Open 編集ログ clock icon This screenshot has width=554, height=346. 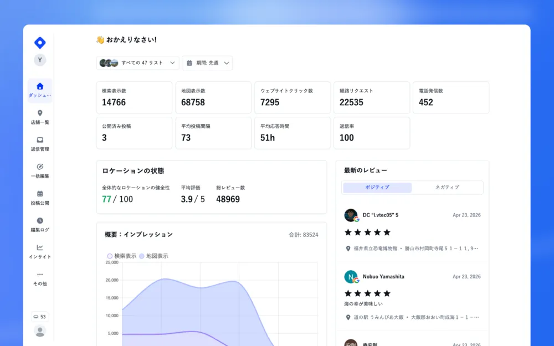coord(40,221)
